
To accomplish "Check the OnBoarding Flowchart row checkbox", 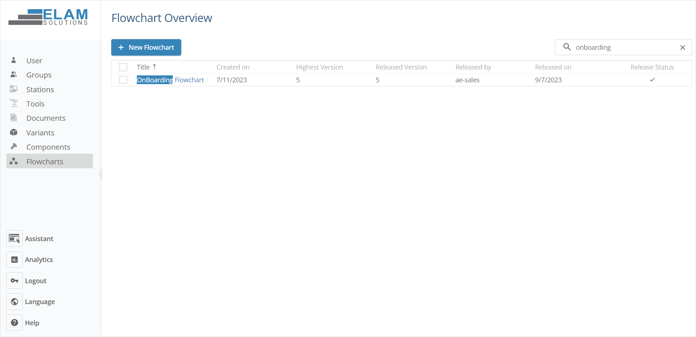I will coord(123,80).
